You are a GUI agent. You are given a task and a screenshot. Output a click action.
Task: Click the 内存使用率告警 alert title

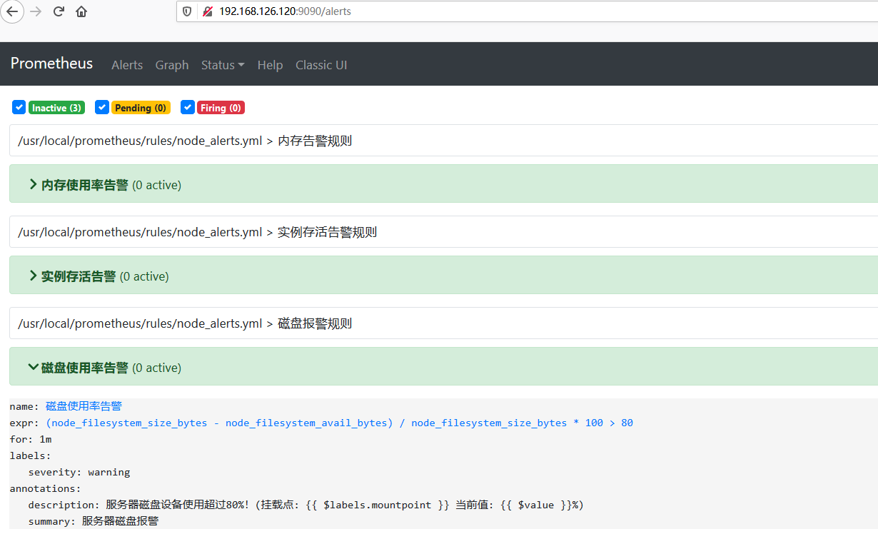pos(85,185)
